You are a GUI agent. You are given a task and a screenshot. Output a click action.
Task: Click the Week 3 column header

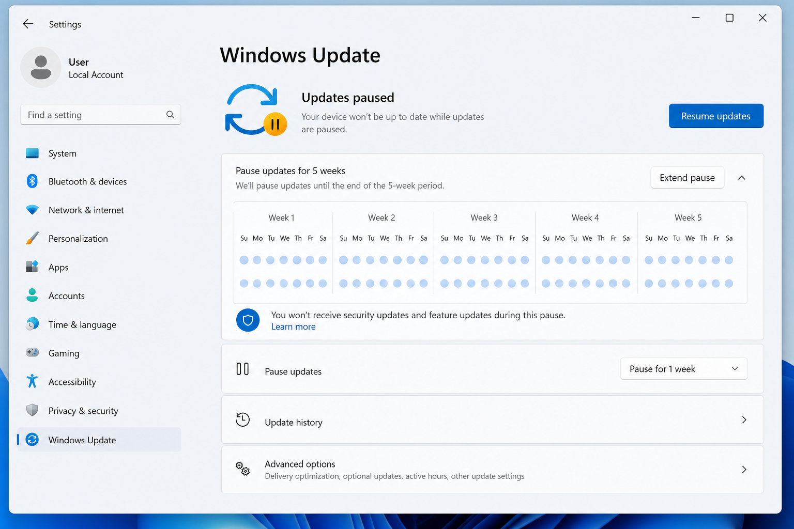[484, 217]
